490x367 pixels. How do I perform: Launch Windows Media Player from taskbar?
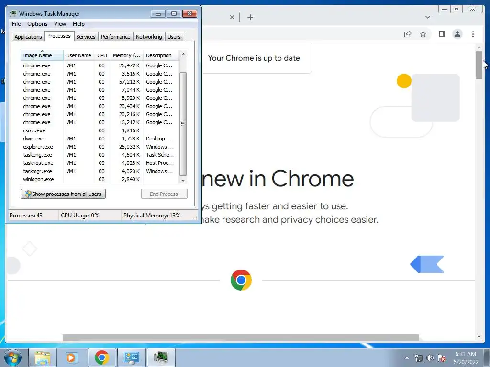pyautogui.click(x=72, y=357)
